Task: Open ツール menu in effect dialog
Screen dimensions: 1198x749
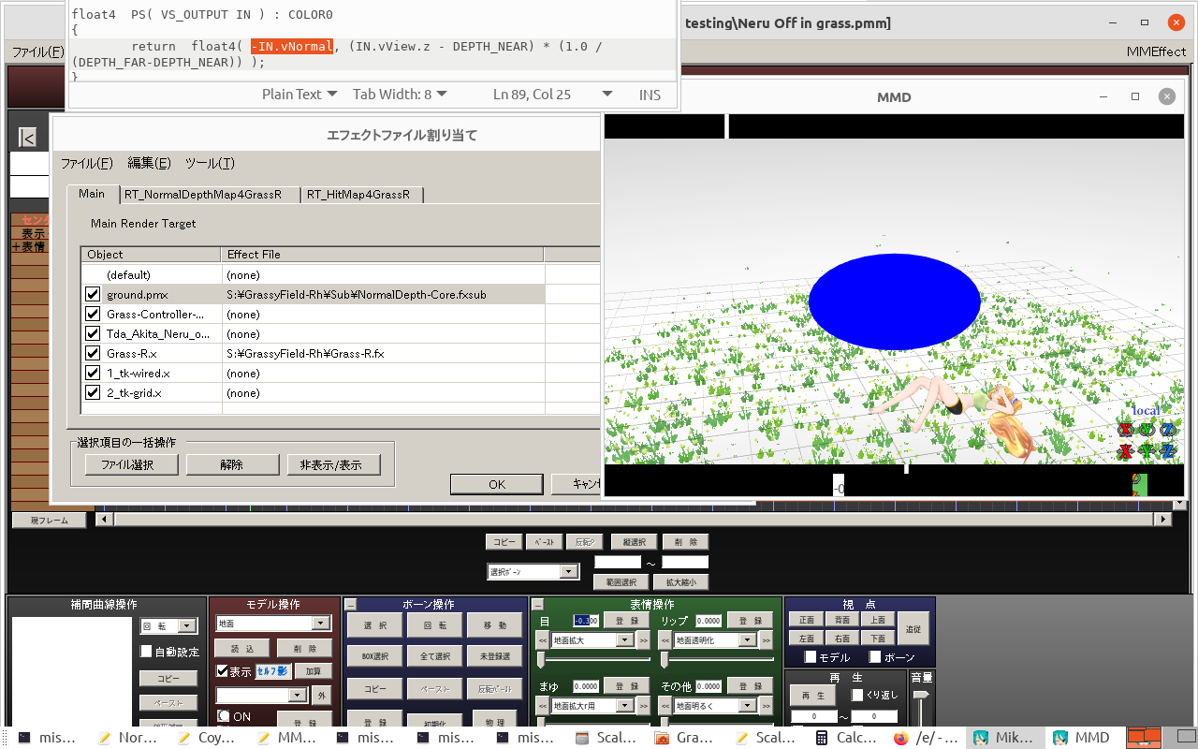Action: 210,163
